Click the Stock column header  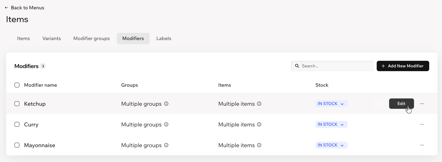point(322,85)
